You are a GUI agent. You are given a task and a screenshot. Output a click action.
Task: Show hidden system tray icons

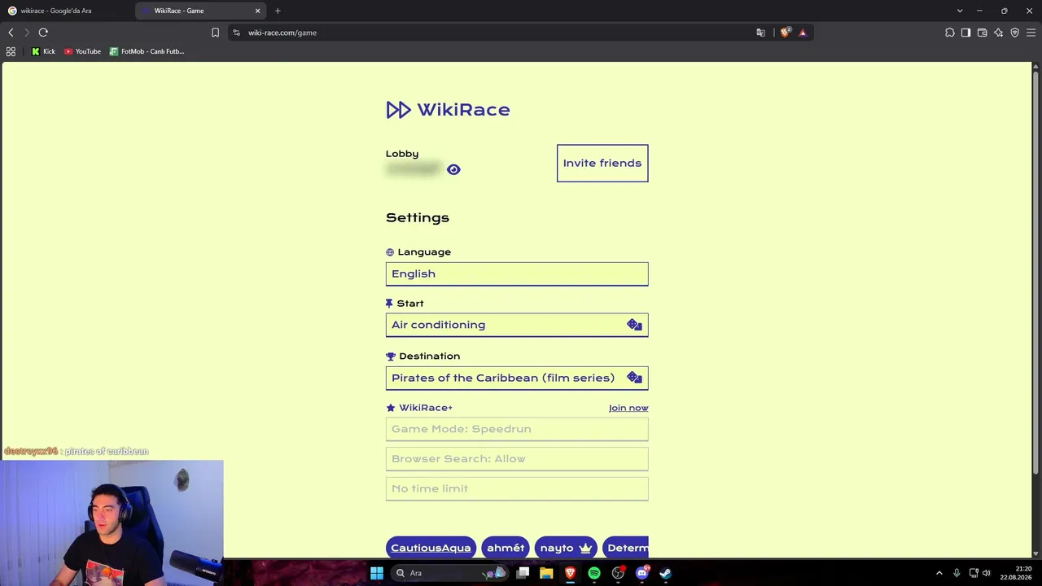tap(939, 573)
